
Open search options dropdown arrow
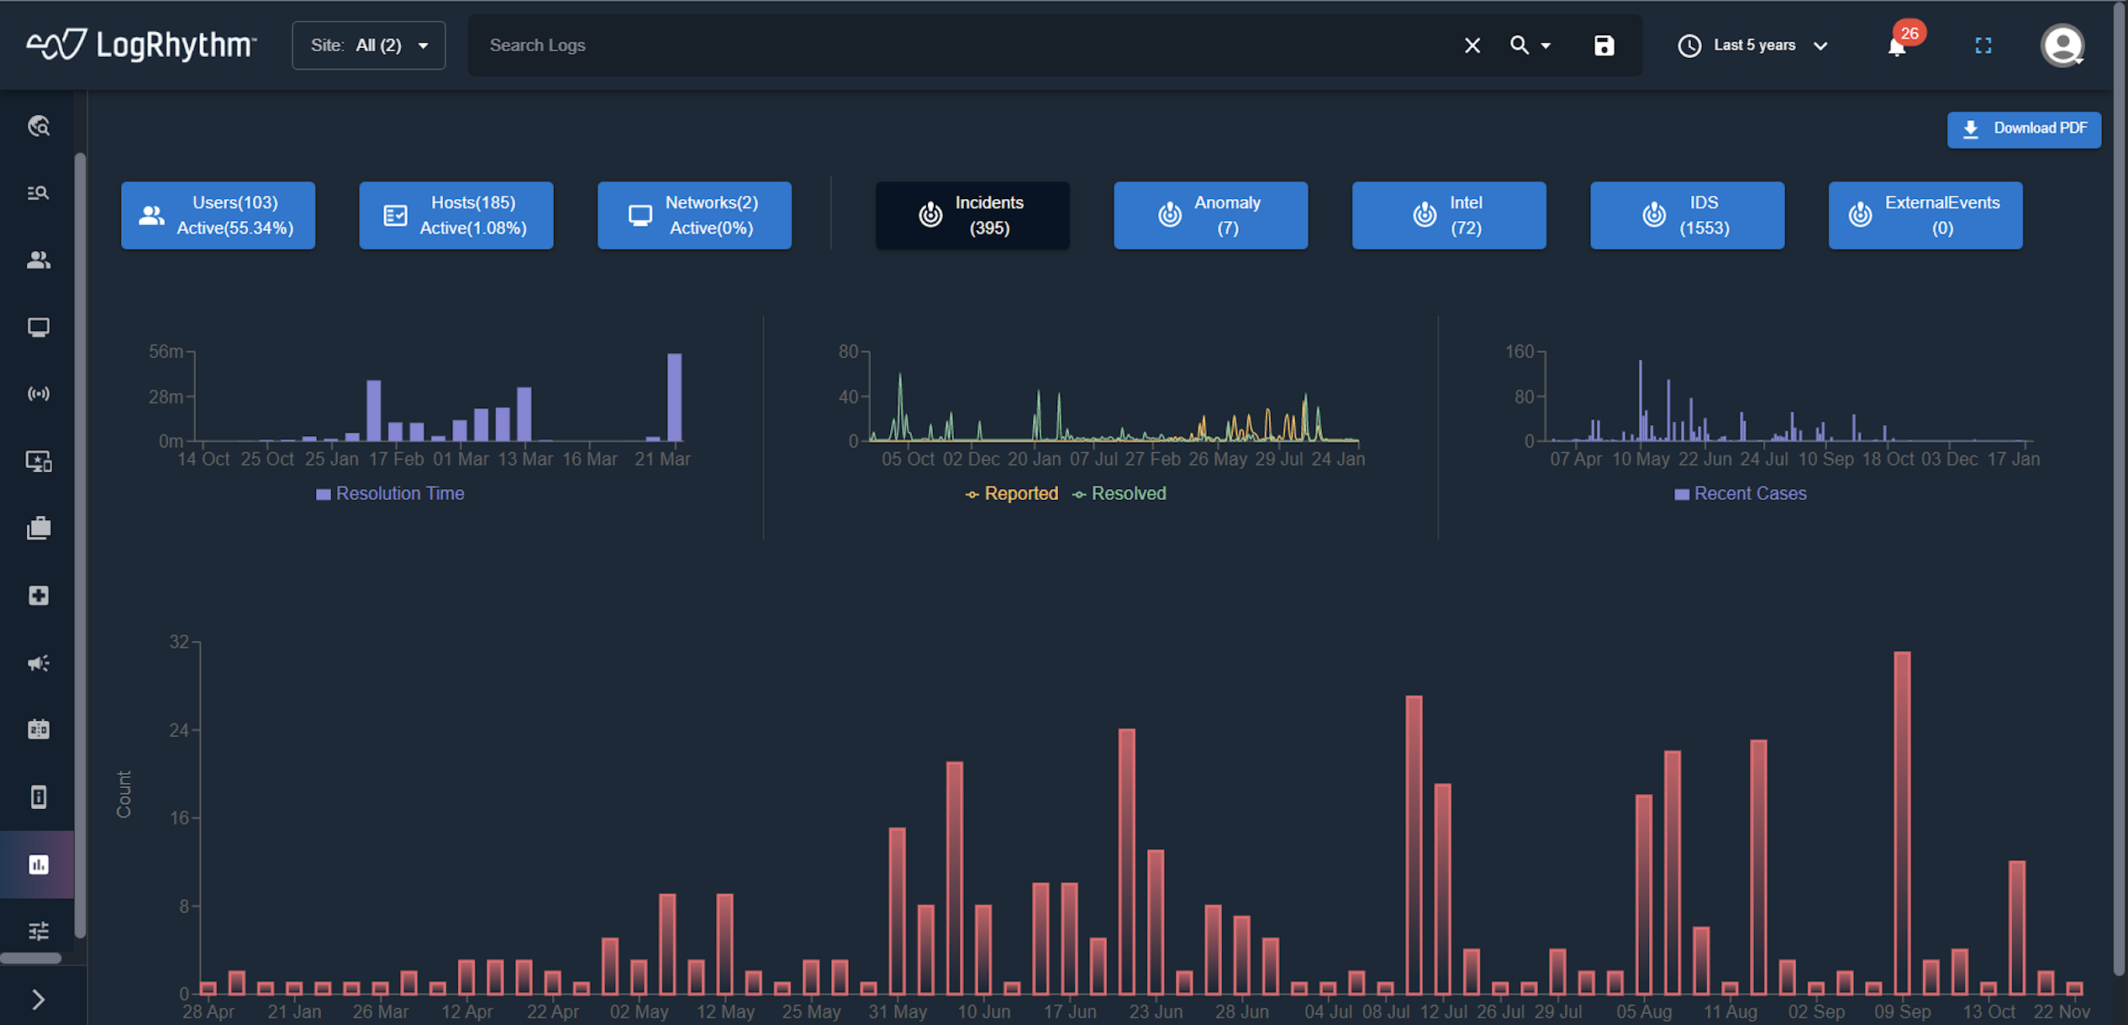(1546, 45)
